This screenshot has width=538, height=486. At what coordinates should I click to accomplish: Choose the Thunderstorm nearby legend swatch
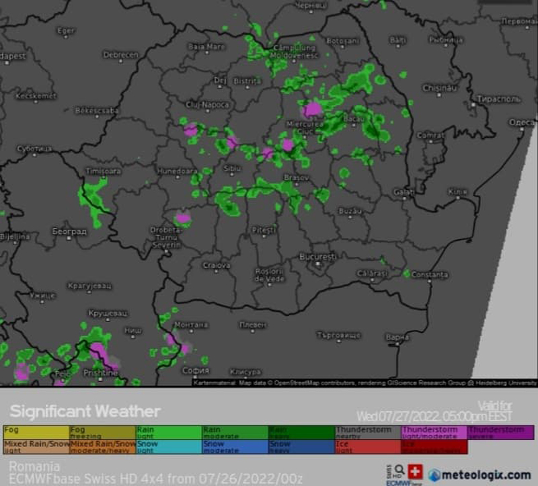click(367, 432)
